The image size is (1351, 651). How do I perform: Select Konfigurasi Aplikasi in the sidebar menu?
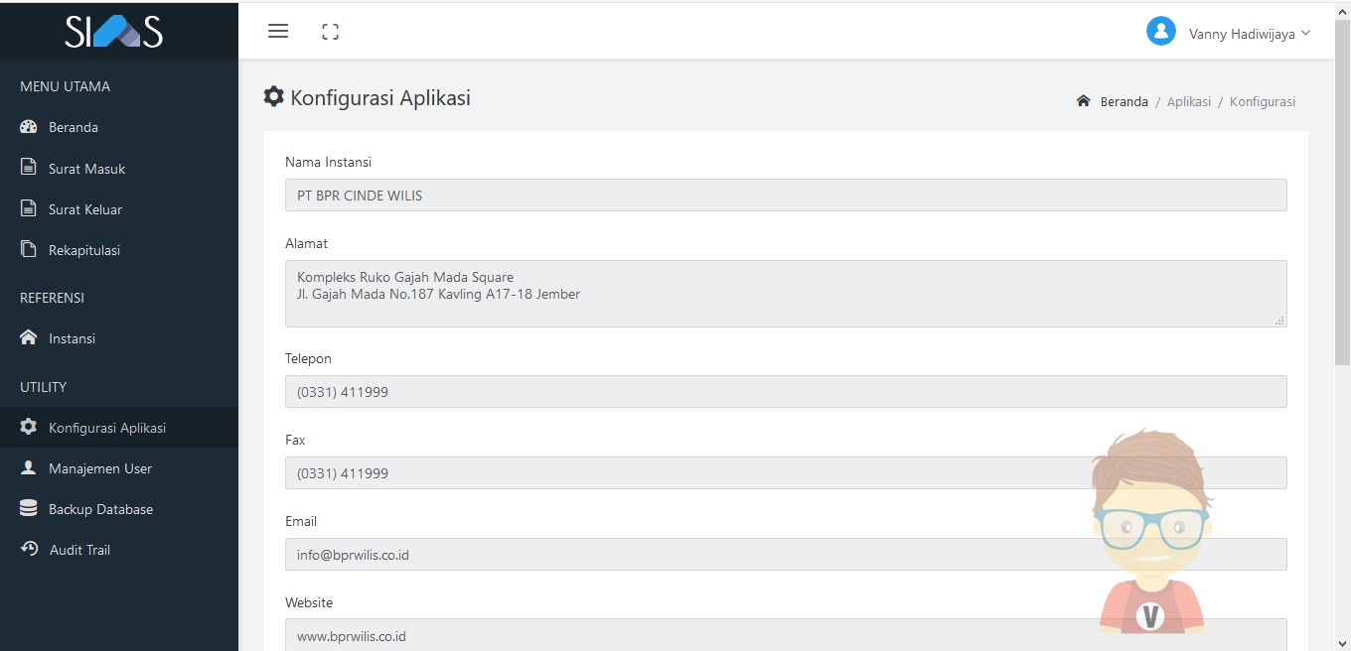107,428
